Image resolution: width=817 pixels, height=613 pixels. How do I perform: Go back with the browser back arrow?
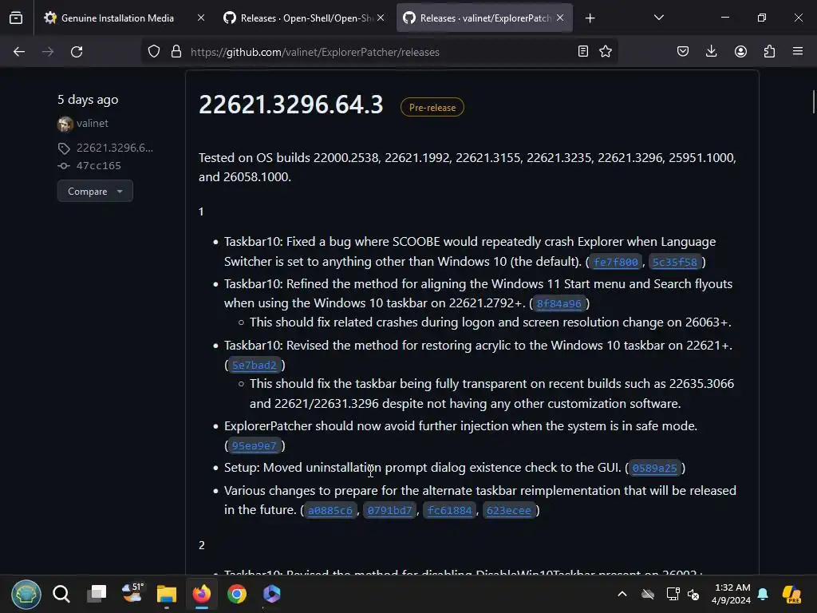(x=19, y=52)
